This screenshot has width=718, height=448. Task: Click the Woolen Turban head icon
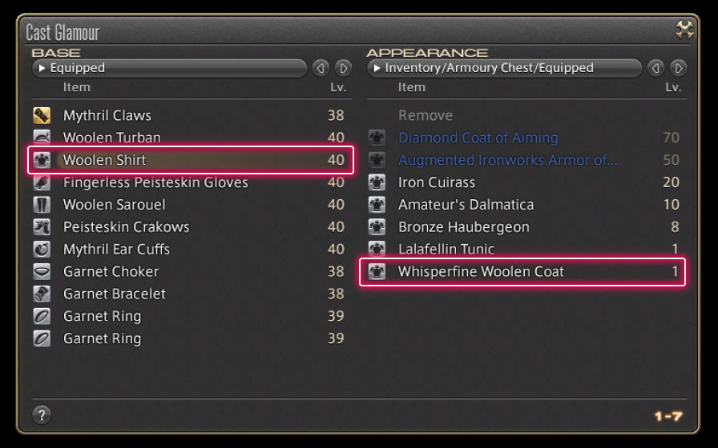[42, 138]
